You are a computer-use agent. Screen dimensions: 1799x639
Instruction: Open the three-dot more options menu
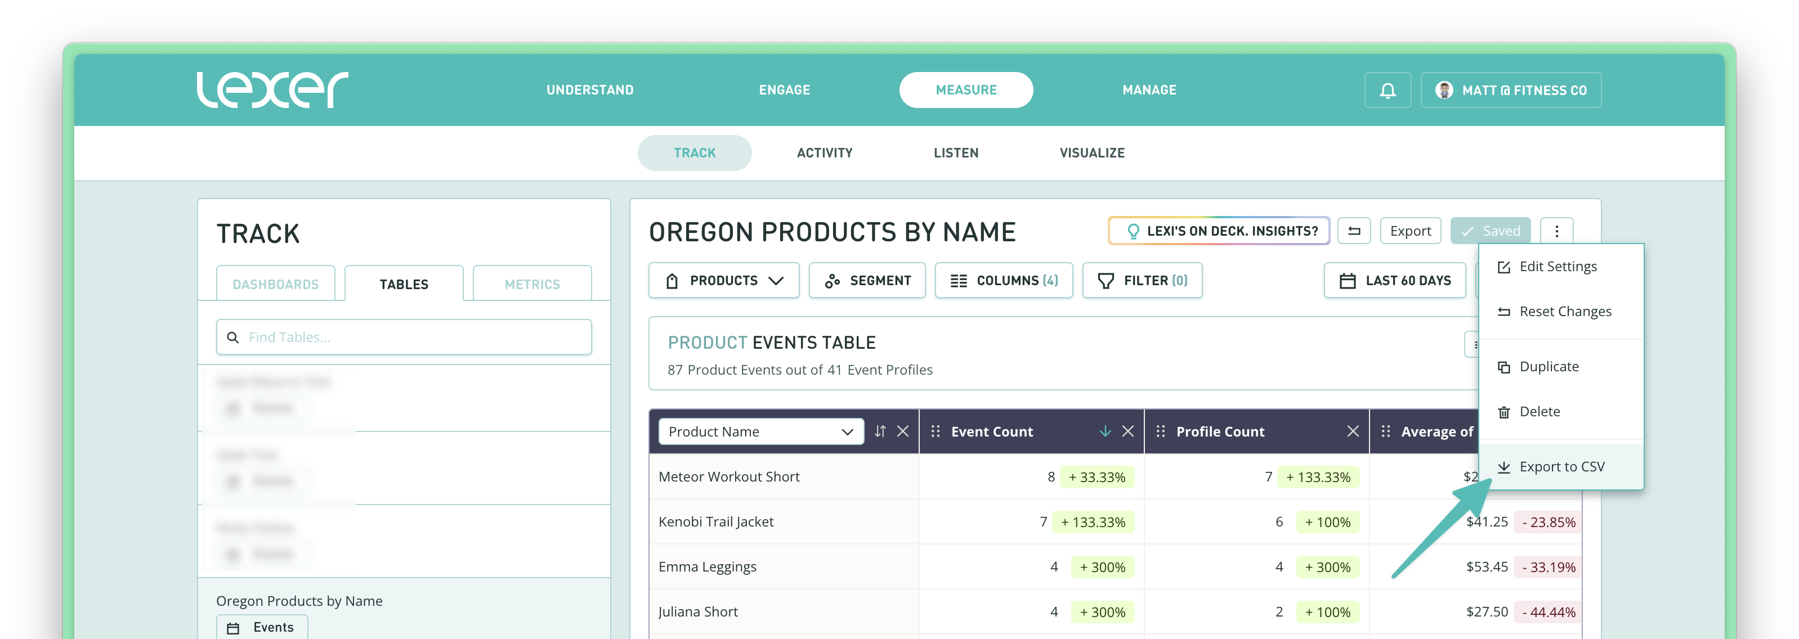click(x=1556, y=231)
